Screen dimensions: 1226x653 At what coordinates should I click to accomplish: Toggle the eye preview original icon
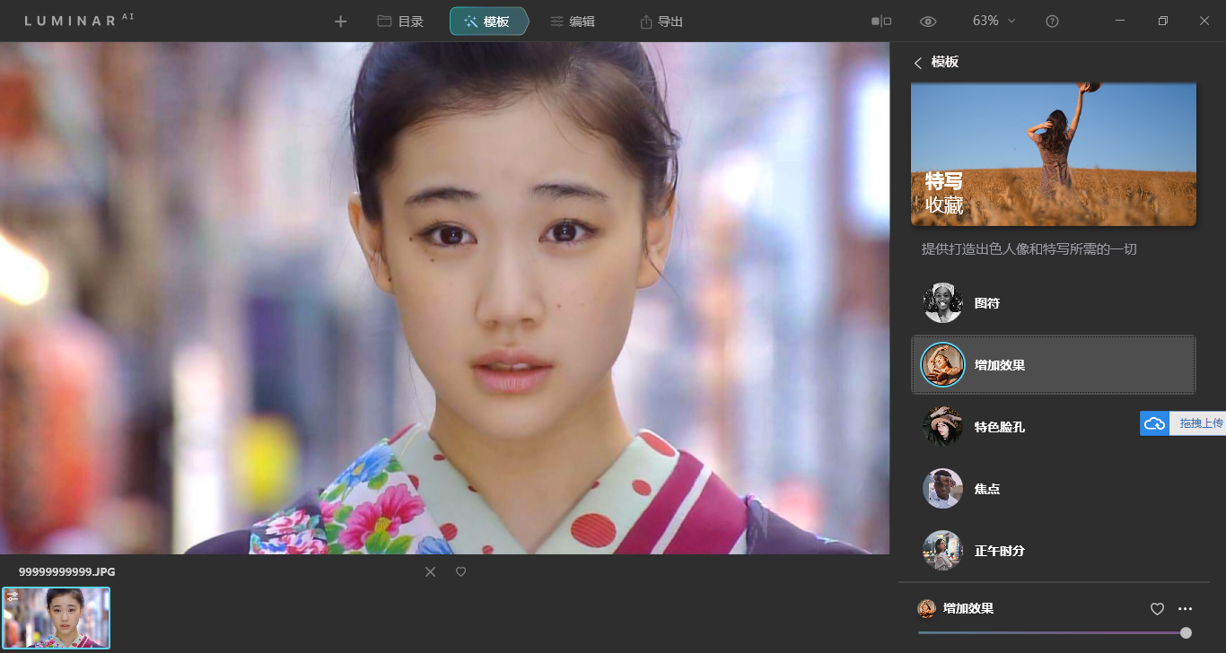pyautogui.click(x=928, y=21)
